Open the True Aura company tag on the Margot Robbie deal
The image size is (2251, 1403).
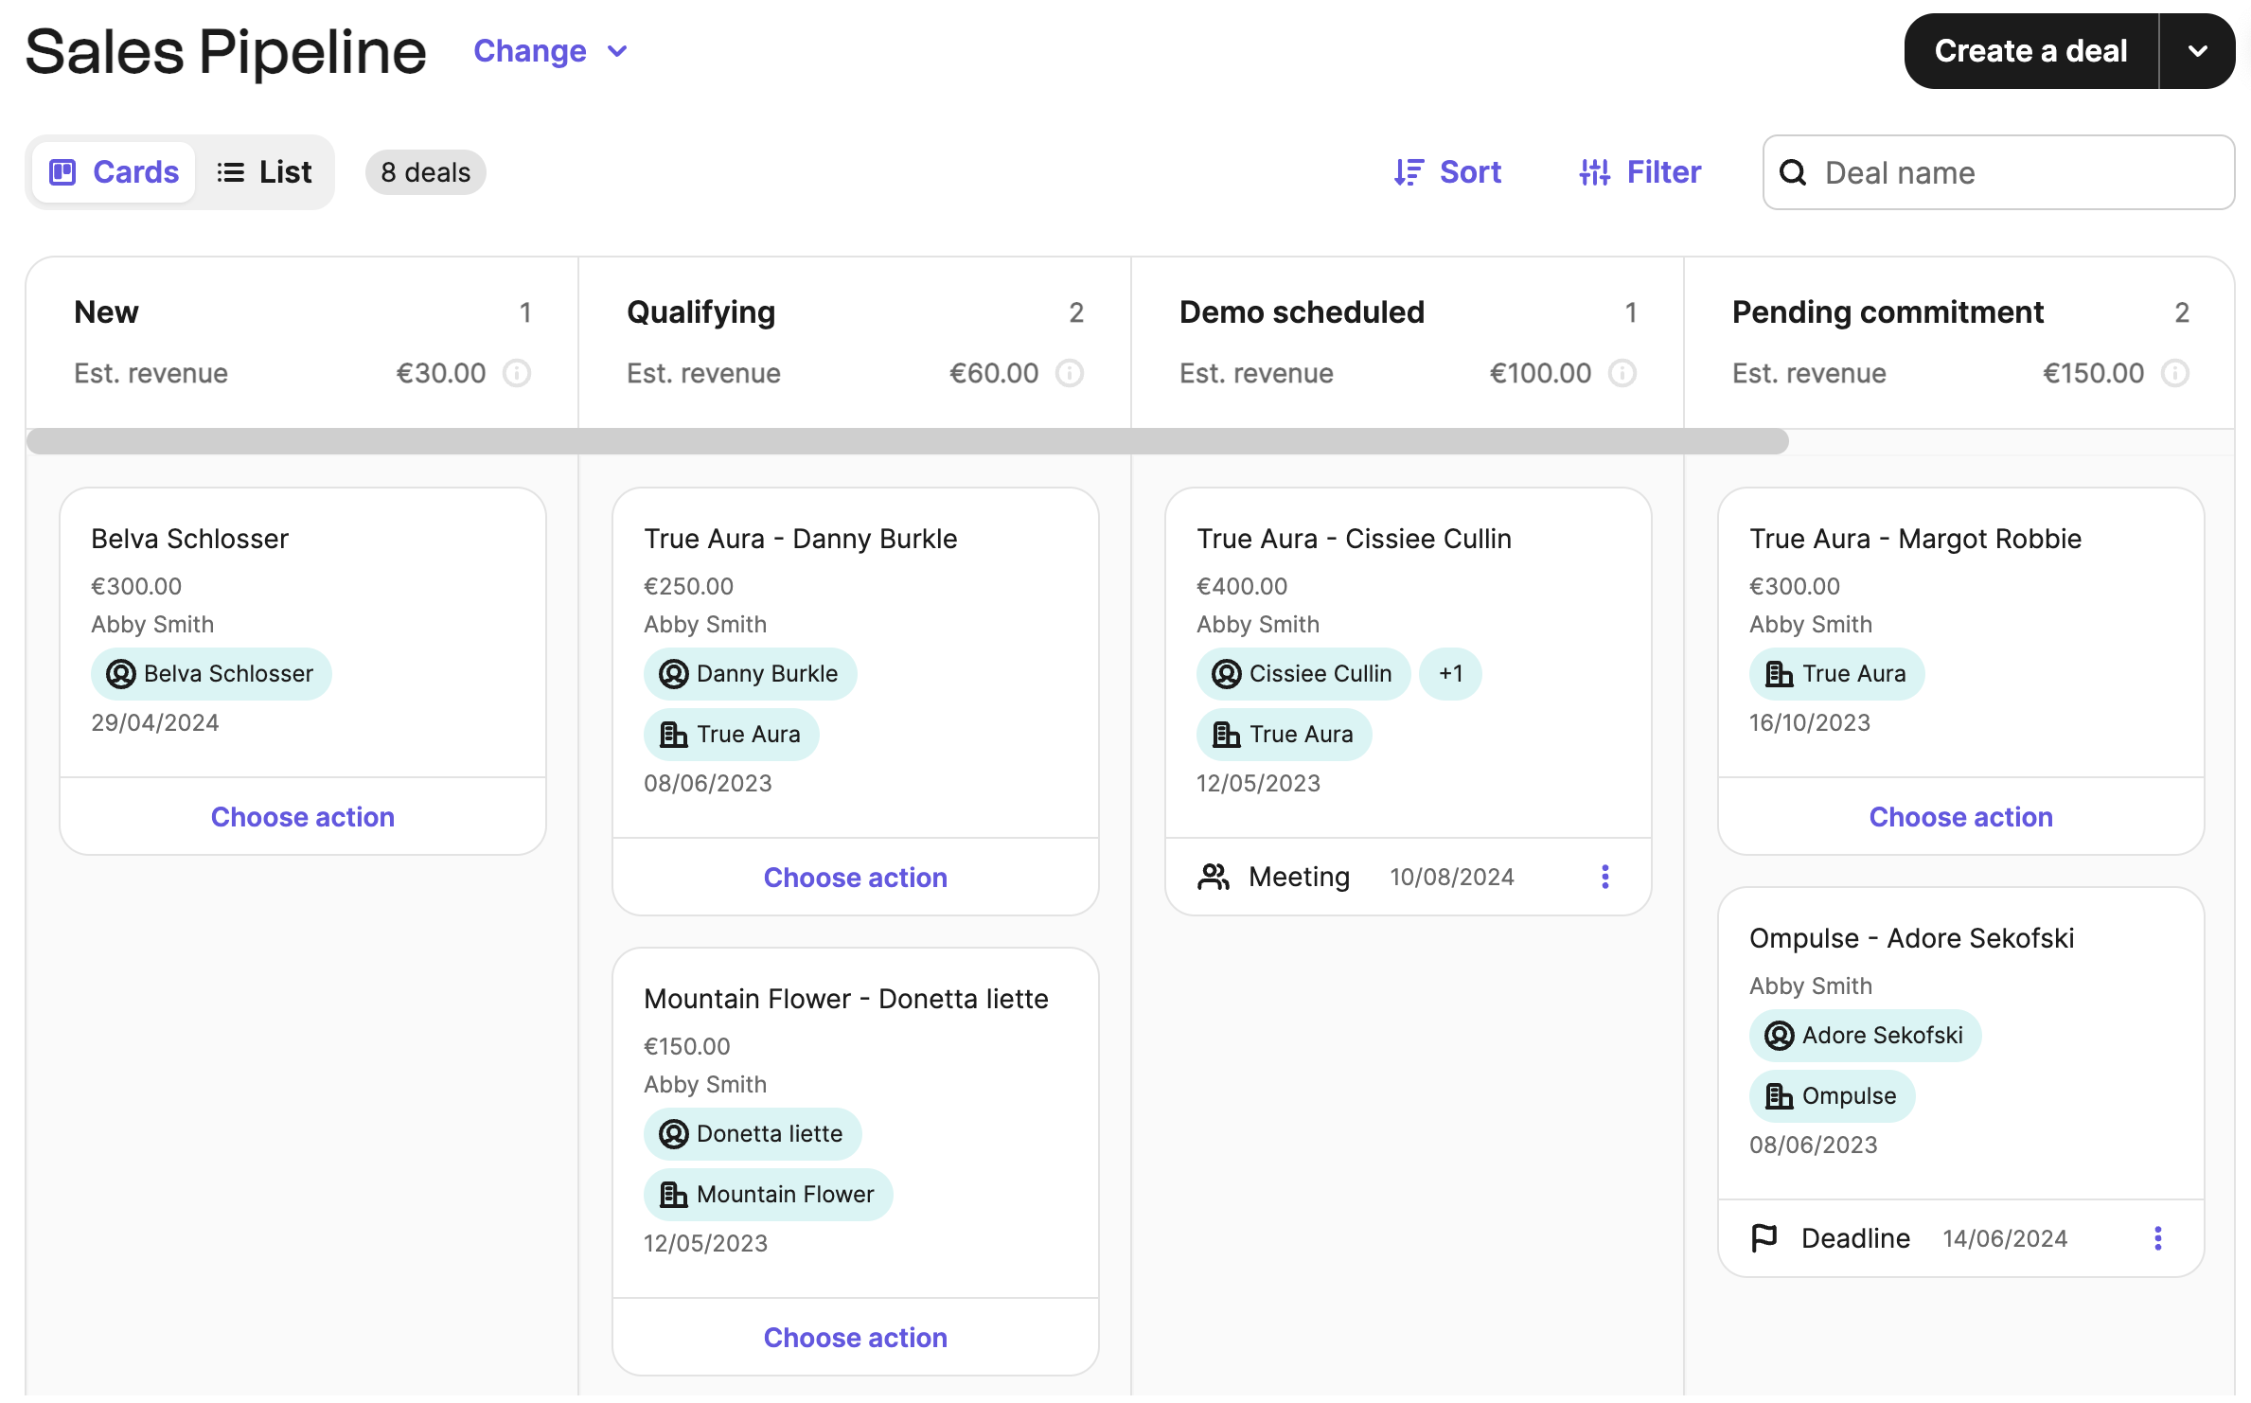point(1836,674)
